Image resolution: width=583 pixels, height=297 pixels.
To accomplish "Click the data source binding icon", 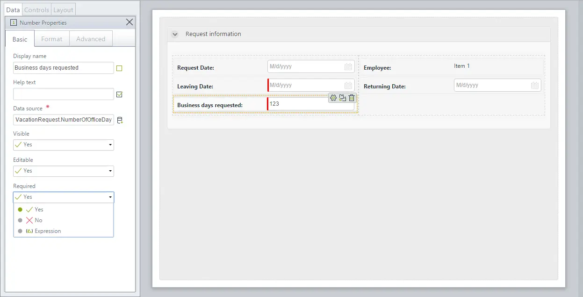I will 120,120.
